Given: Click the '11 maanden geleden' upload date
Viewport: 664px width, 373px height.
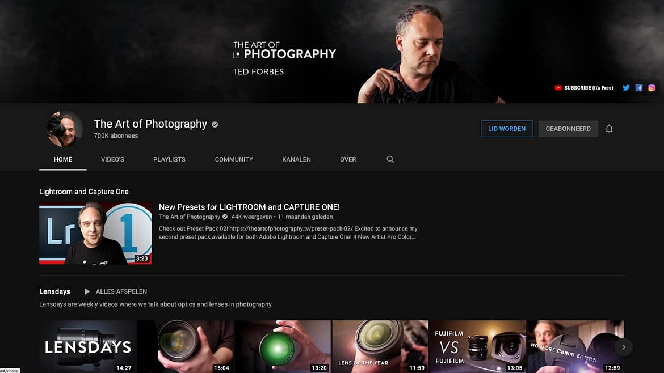Looking at the screenshot, I should 305,217.
